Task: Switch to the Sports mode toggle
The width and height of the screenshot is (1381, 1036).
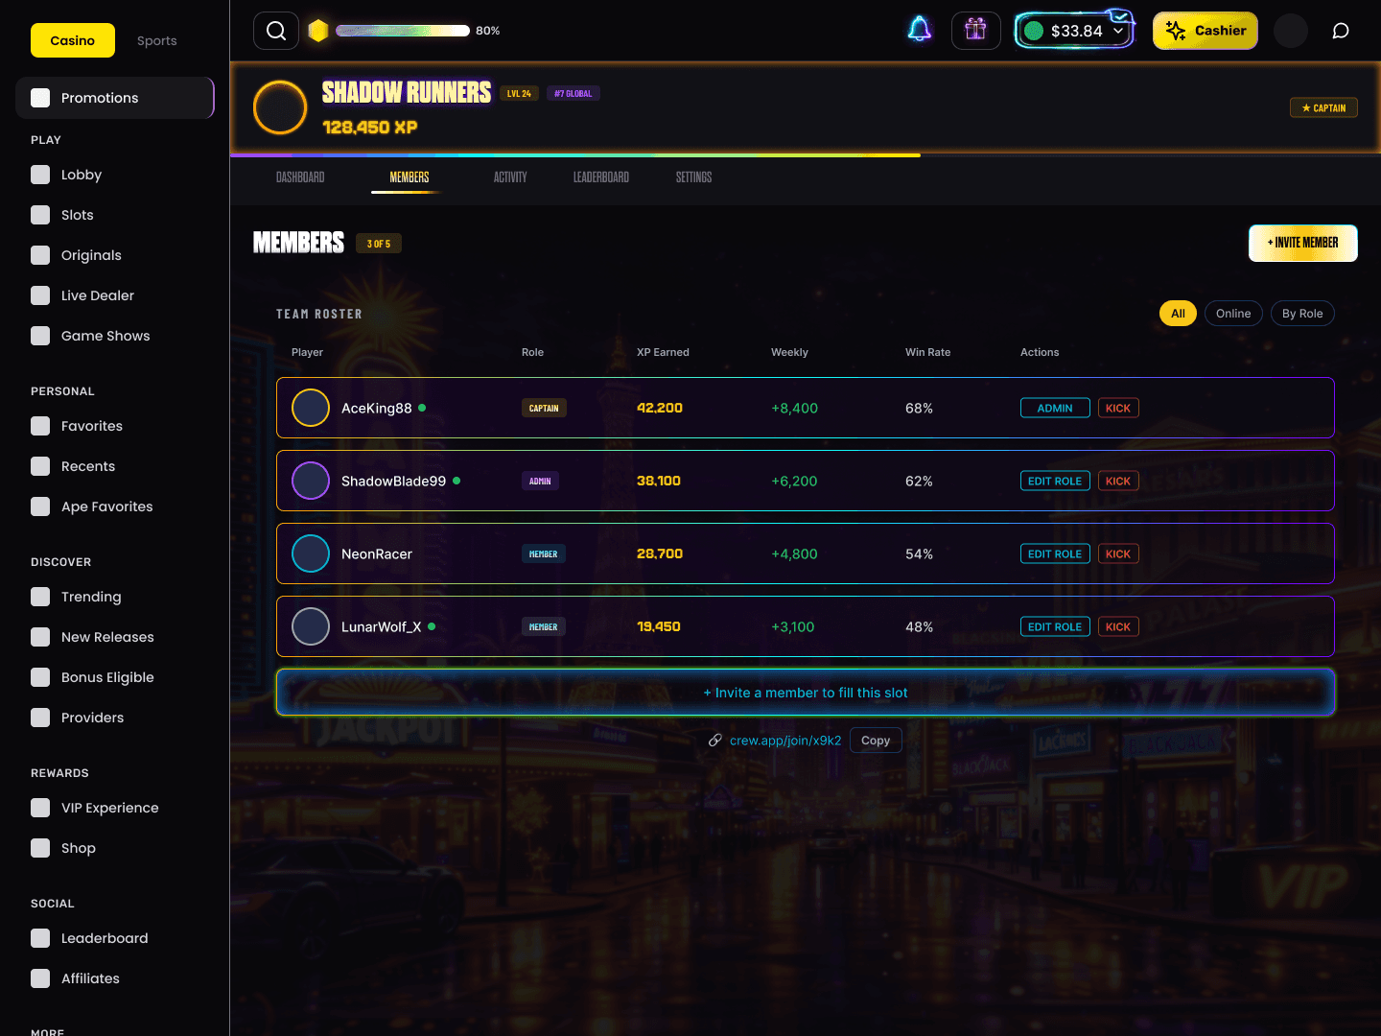Action: tap(157, 40)
